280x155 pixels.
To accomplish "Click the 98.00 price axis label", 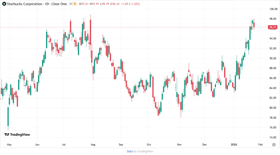I will point(273,19).
